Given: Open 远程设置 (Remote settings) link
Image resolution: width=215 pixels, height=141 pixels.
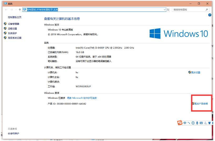Looking at the screenshot, I should tap(12, 29).
